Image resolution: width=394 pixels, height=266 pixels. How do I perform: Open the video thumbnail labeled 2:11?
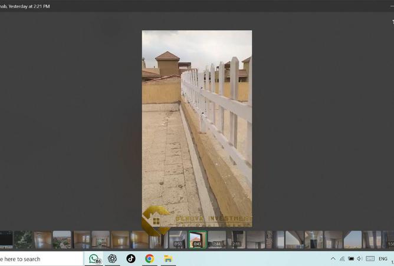point(236,240)
